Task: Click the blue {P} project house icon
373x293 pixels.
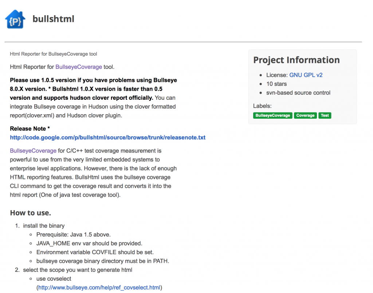Action: click(15, 19)
